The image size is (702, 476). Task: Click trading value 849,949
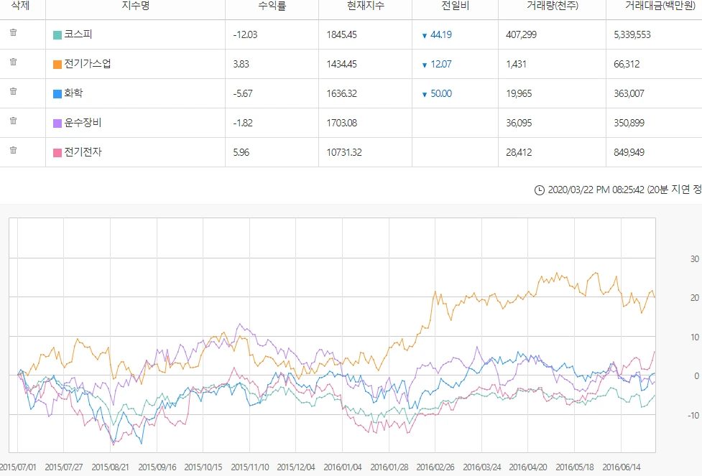pyautogui.click(x=629, y=153)
